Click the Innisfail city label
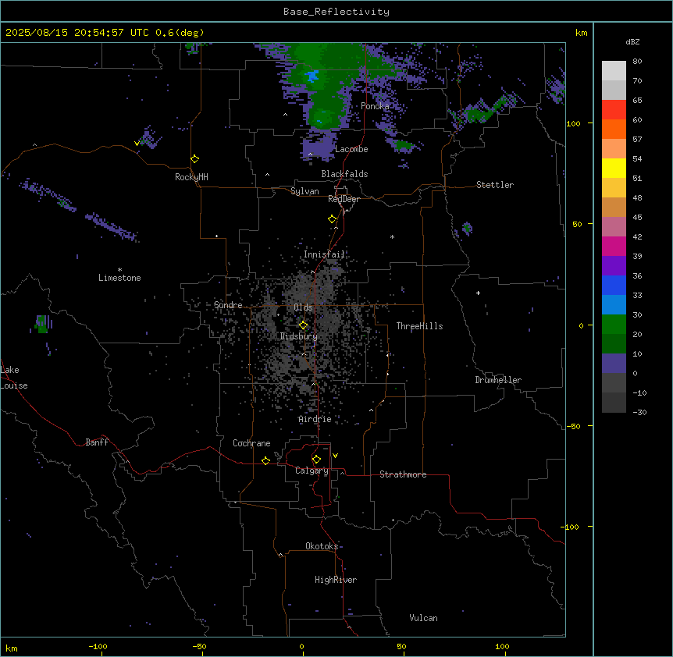673x657 pixels. (x=324, y=254)
